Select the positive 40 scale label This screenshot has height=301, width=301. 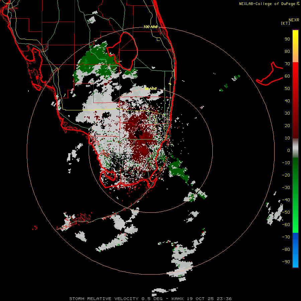point(287,101)
